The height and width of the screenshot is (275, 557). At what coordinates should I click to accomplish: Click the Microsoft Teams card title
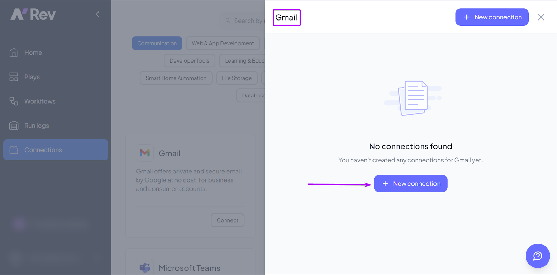(x=189, y=268)
